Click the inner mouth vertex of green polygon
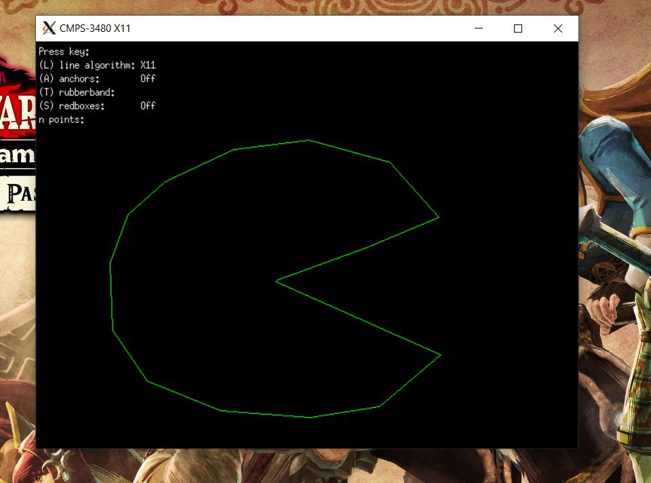The image size is (651, 483). (277, 281)
